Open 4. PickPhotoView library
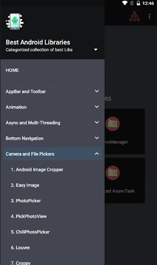This screenshot has width=157, height=265. (x=29, y=216)
